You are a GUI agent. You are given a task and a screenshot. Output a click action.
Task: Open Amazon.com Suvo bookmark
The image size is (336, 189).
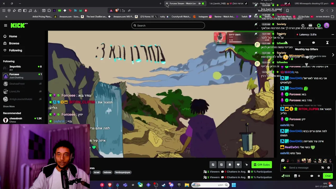tap(71, 17)
